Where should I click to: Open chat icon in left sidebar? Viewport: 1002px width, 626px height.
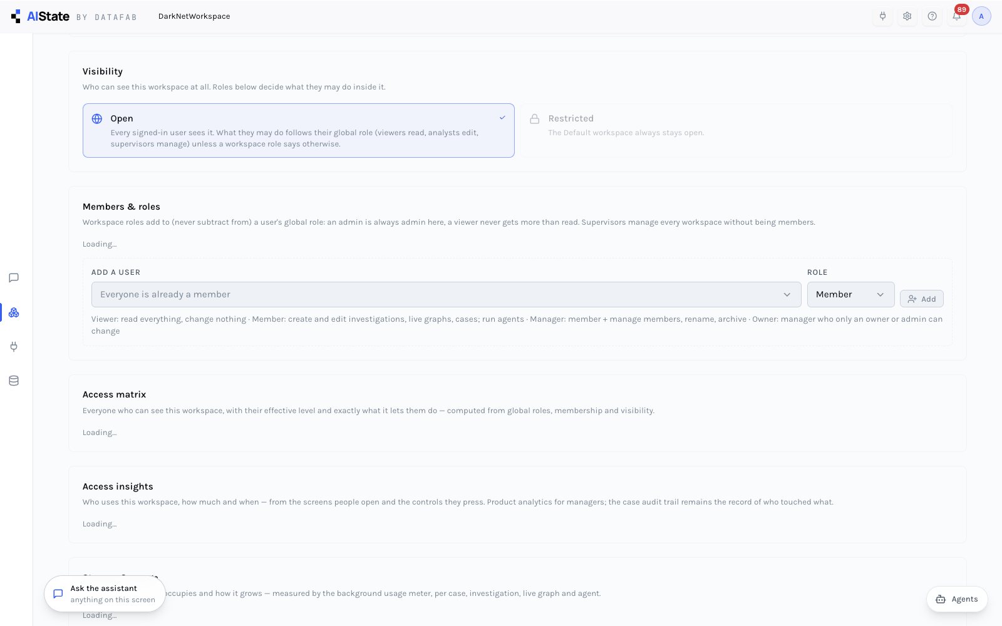point(14,278)
